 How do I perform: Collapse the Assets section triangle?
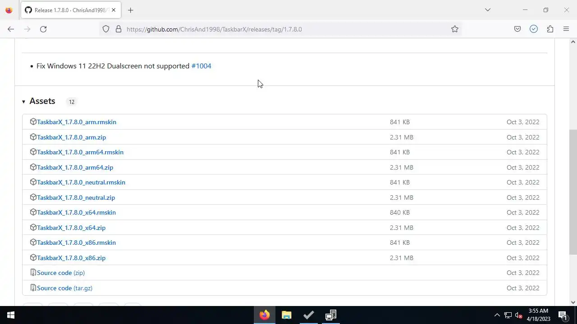(x=23, y=102)
